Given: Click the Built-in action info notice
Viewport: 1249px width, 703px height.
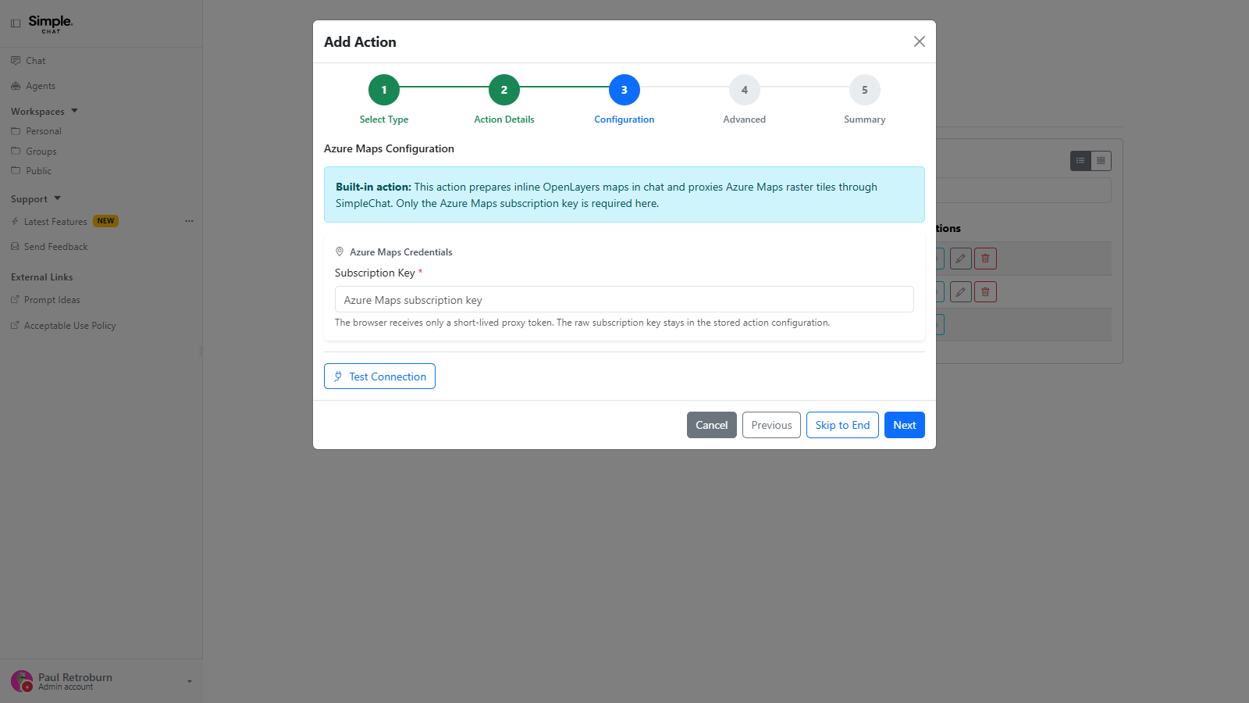Looking at the screenshot, I should pyautogui.click(x=624, y=194).
